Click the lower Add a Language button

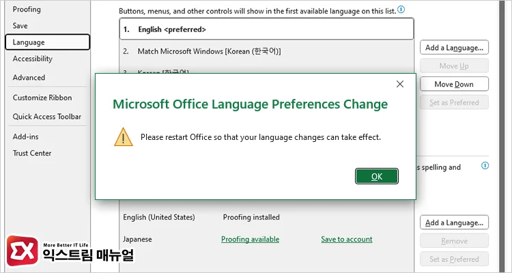click(455, 222)
